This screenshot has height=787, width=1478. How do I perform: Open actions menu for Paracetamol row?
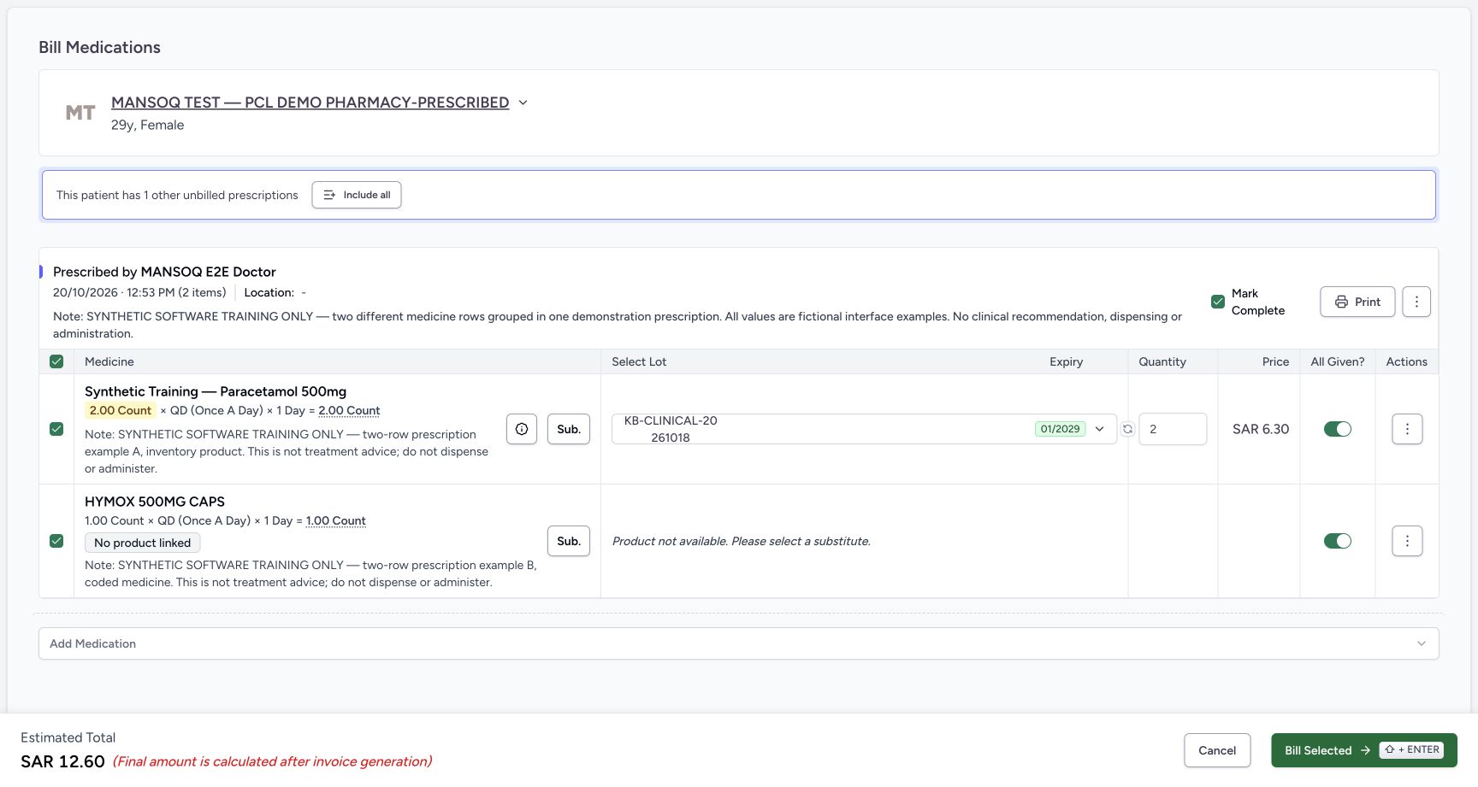point(1407,429)
